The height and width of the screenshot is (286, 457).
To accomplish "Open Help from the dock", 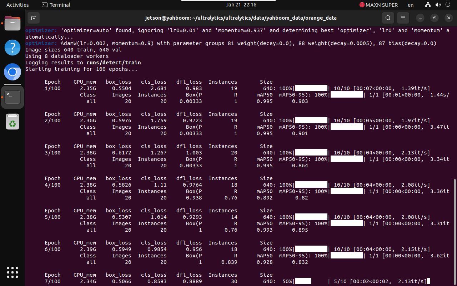I will click(12, 48).
